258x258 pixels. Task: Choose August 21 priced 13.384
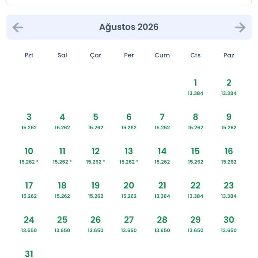pos(162,190)
